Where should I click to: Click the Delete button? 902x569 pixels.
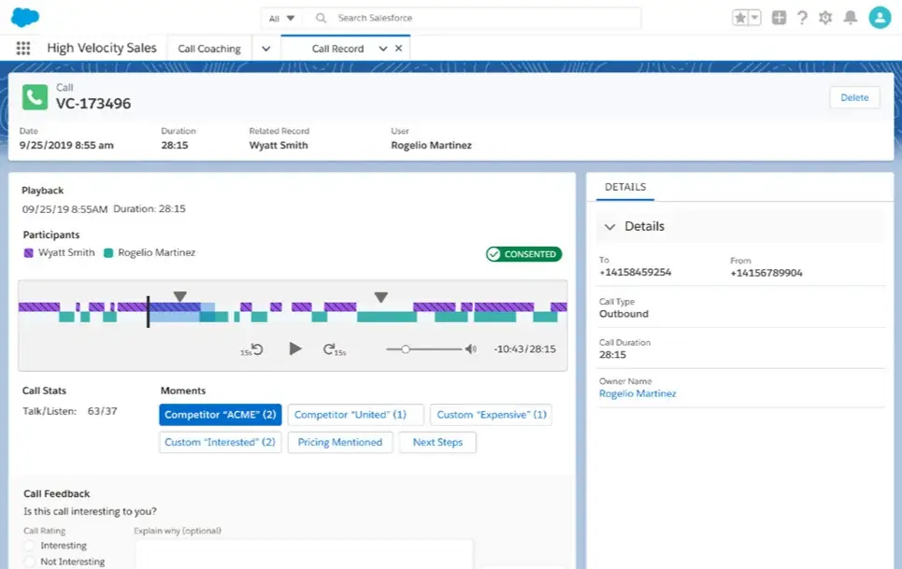pos(855,98)
